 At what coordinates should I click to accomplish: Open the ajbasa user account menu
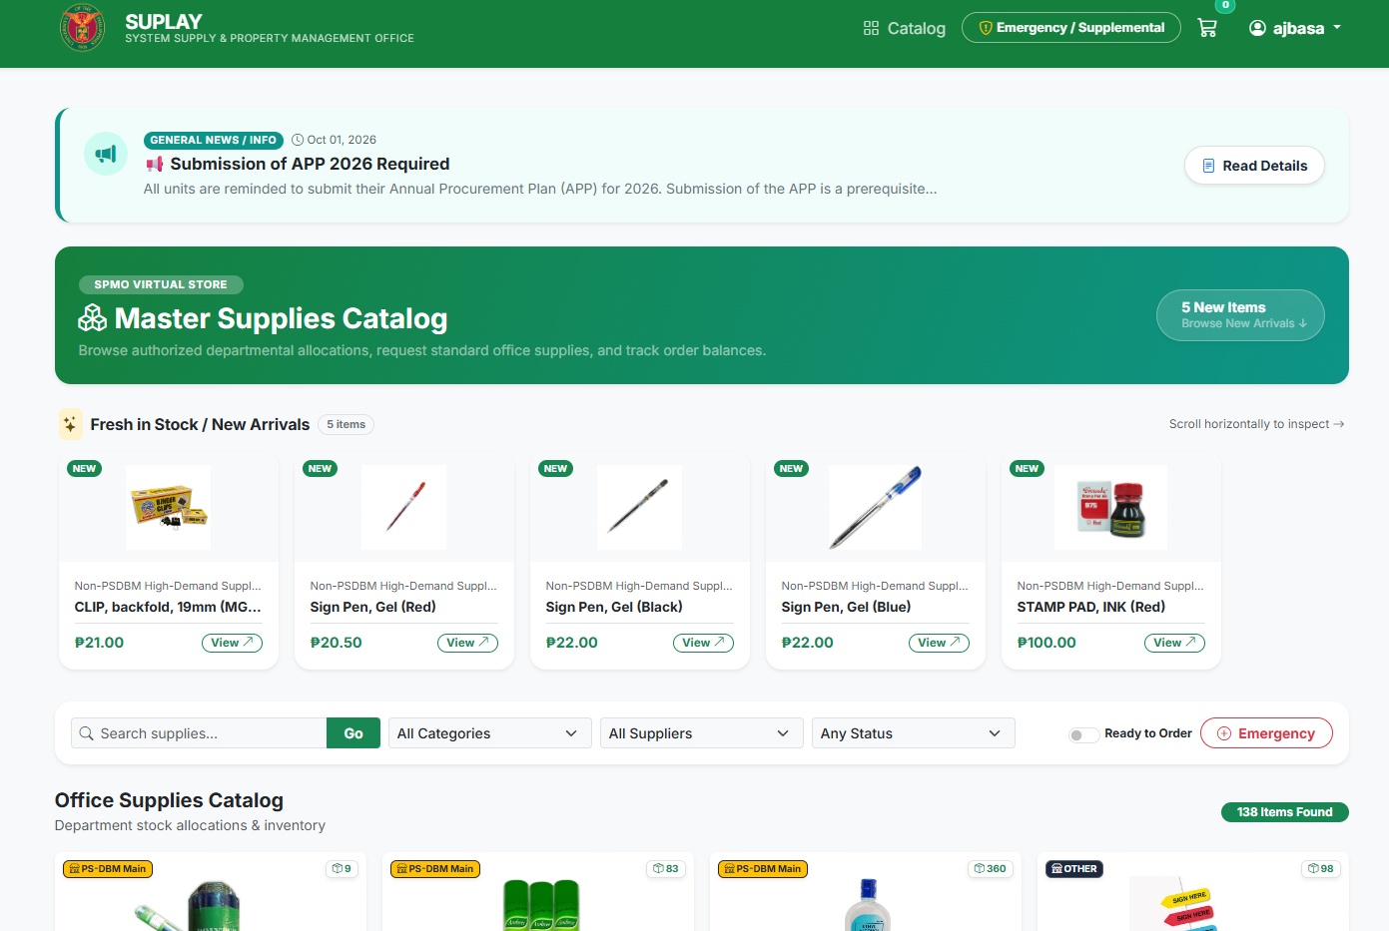(x=1295, y=28)
